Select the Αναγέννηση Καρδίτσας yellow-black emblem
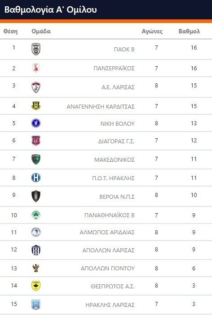 36,106
